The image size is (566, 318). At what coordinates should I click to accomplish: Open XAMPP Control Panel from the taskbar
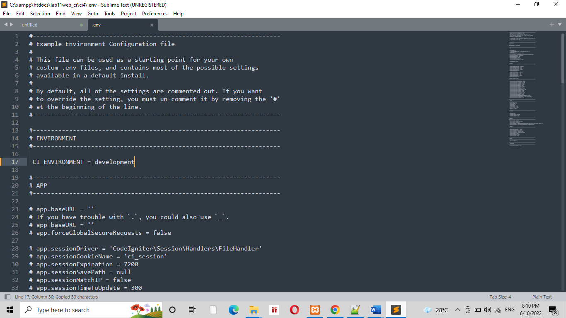click(315, 309)
